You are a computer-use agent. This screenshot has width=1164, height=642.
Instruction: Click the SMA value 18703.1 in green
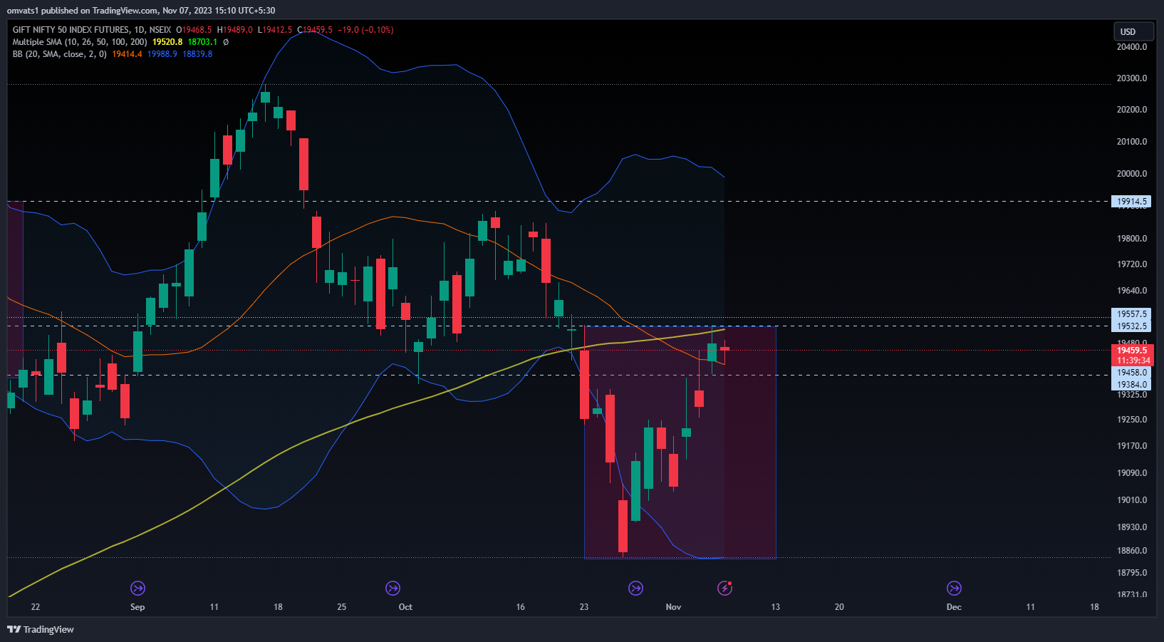202,42
